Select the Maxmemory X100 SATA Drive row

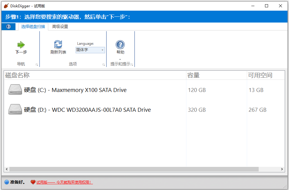click(x=144, y=90)
